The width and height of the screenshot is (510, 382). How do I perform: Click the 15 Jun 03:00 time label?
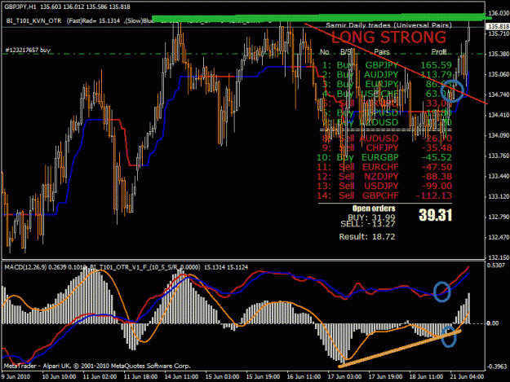[222, 377]
